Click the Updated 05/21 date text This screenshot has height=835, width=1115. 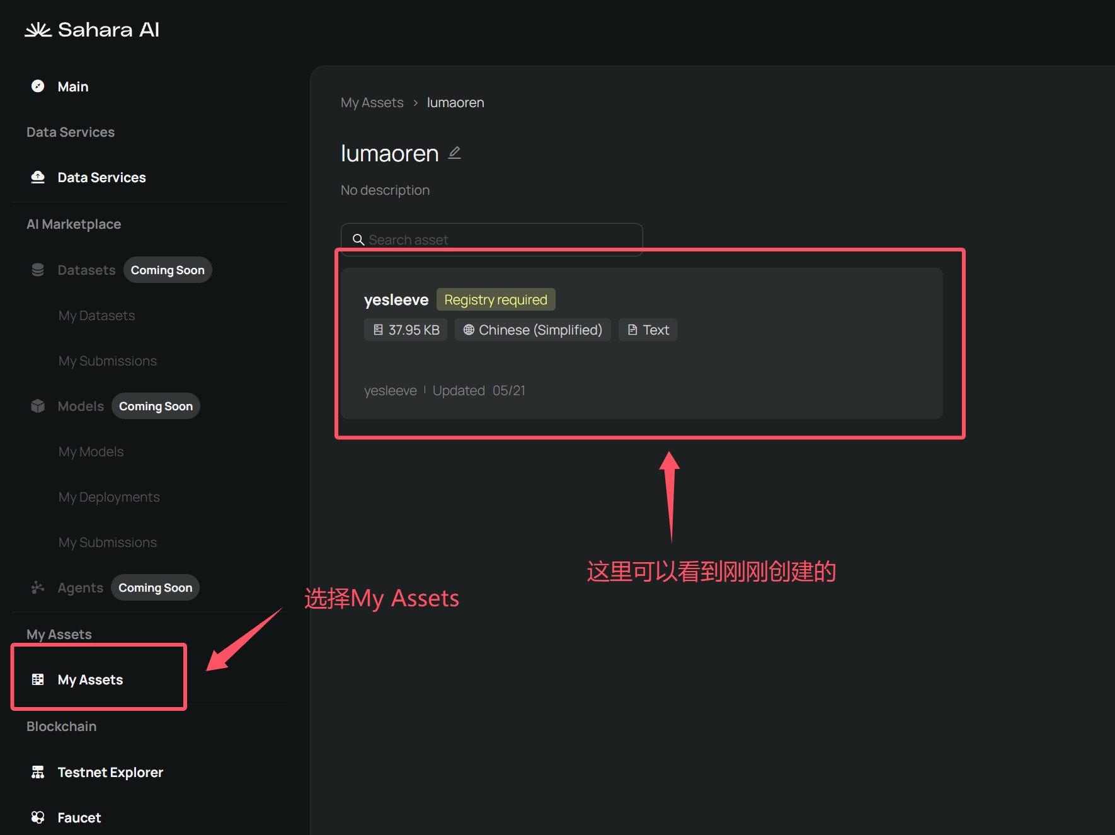point(479,390)
